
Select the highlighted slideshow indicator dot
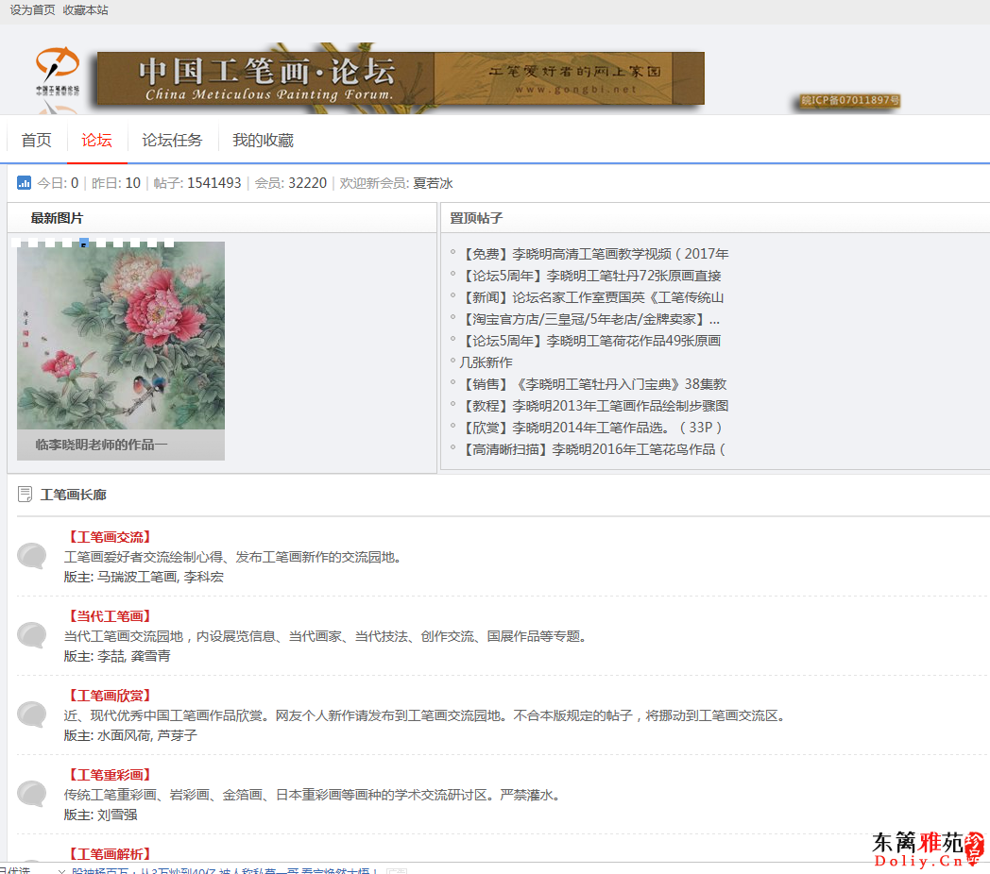84,243
